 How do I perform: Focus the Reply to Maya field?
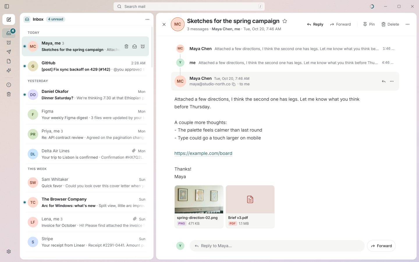pos(277,246)
